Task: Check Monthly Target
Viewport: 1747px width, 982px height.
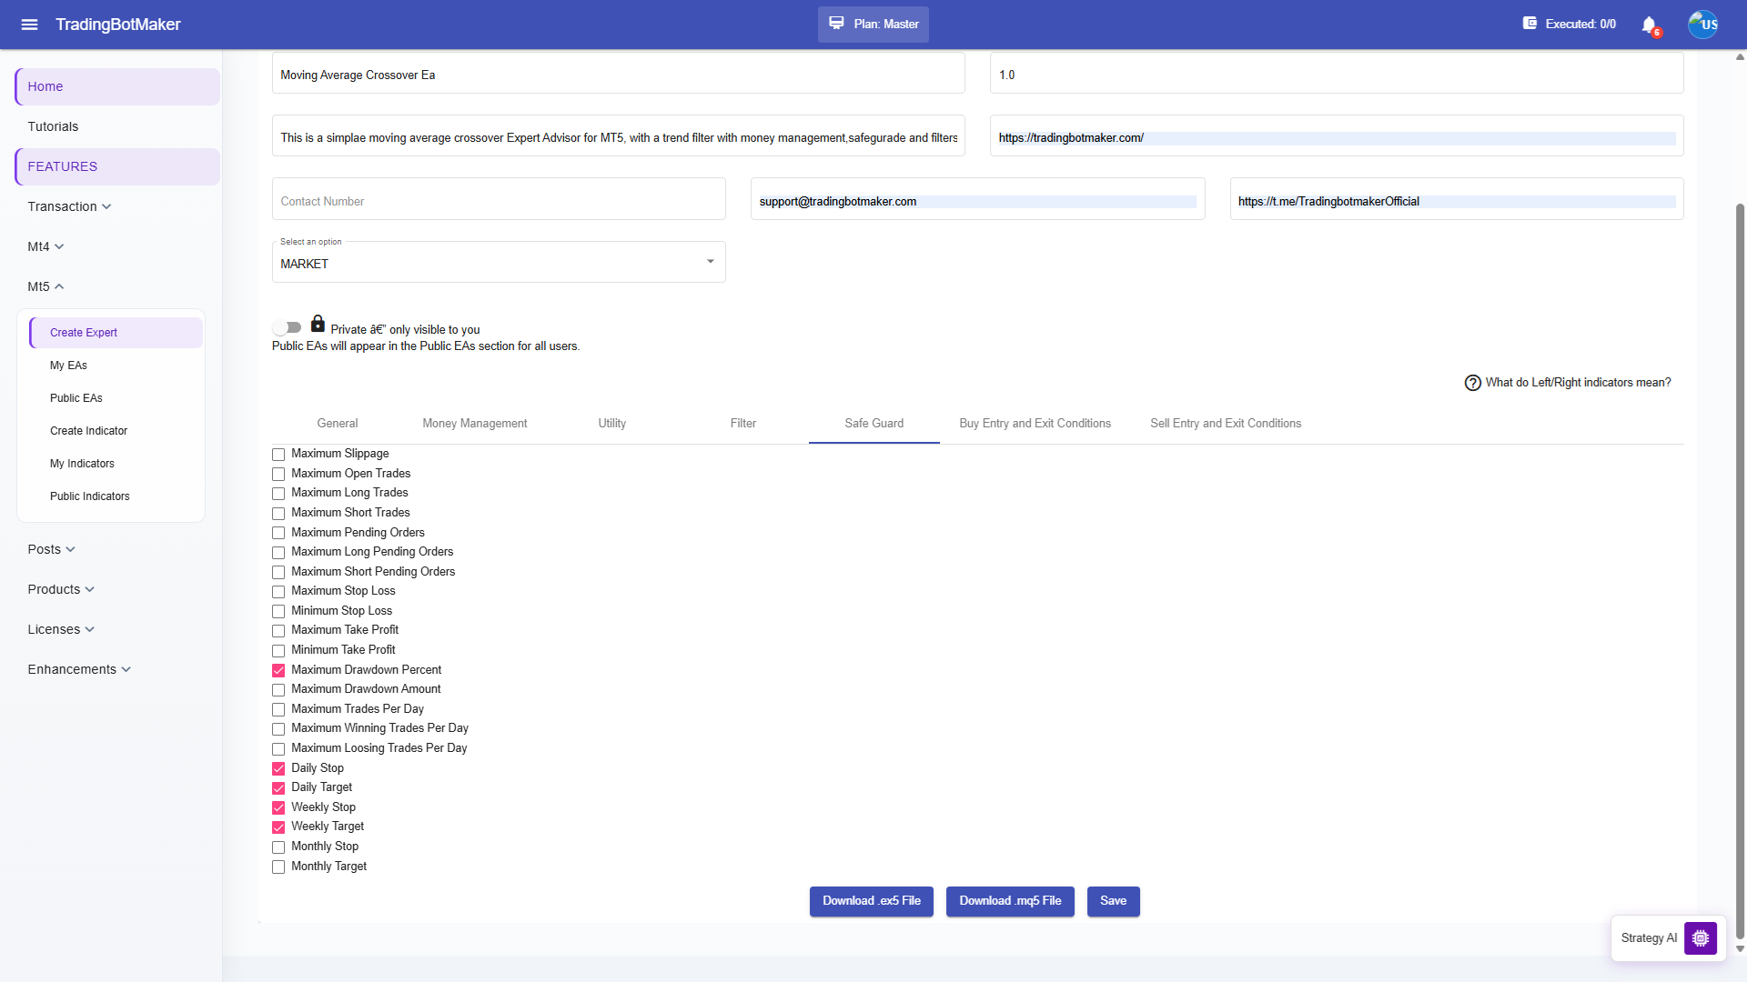Action: click(x=278, y=867)
